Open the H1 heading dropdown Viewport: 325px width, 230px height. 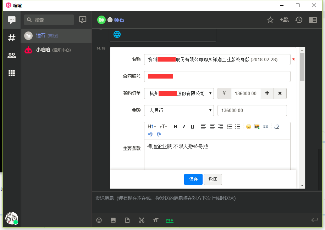click(152, 126)
